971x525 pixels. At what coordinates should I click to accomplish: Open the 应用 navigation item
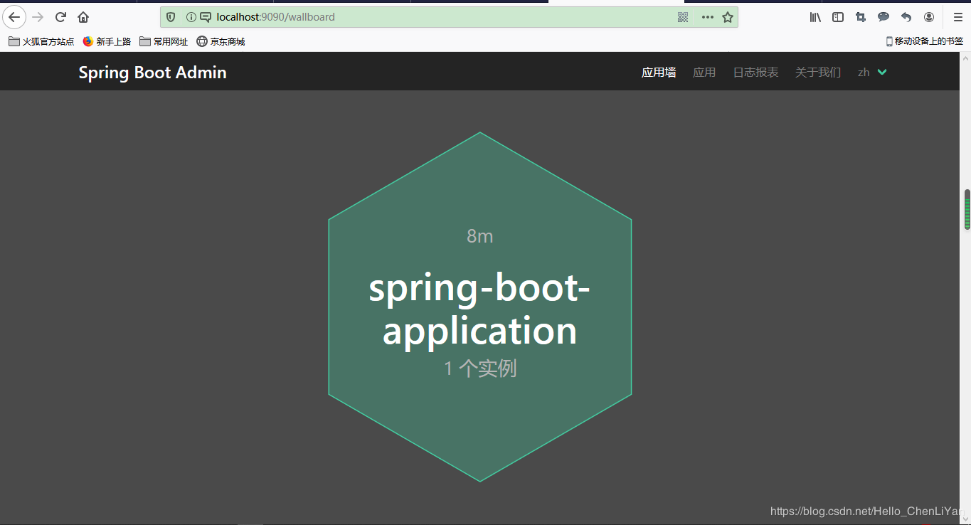click(x=704, y=72)
